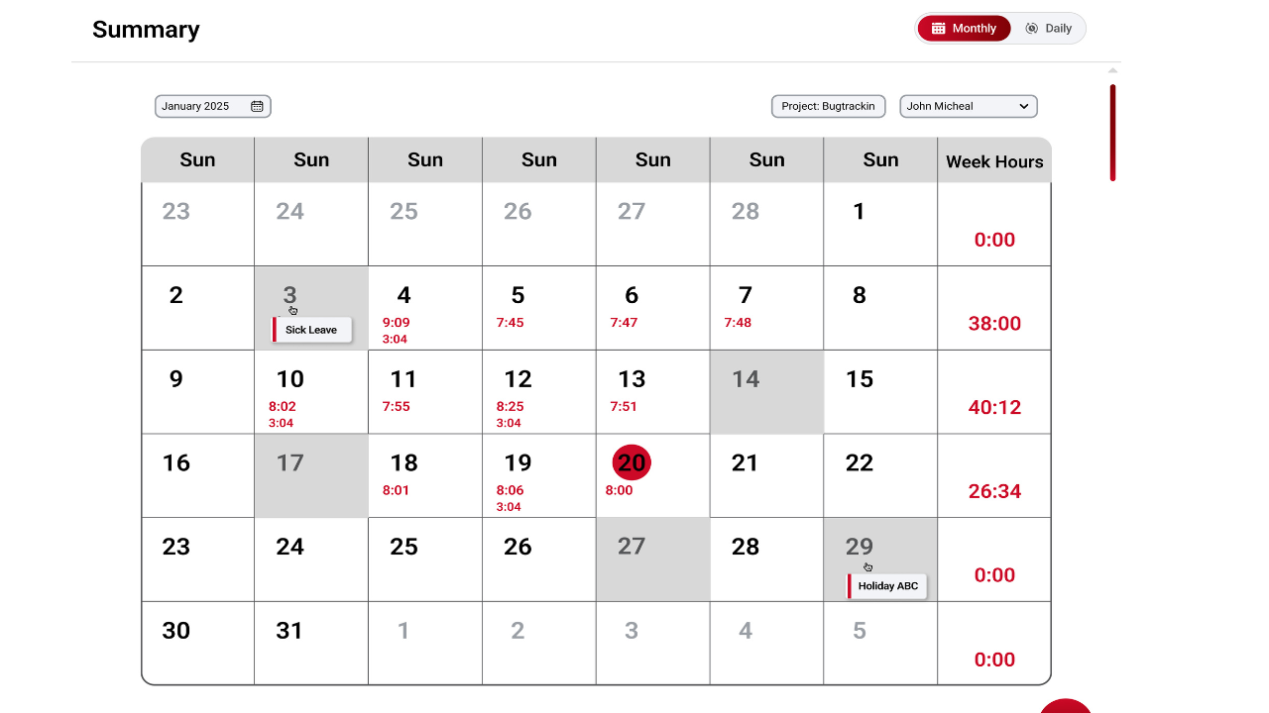Image resolution: width=1269 pixels, height=713 pixels.
Task: Open the 9:09 time entry
Action: click(x=396, y=323)
